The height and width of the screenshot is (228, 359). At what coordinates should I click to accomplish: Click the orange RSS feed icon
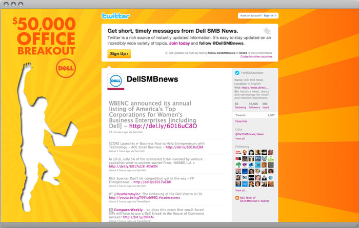[x=236, y=197]
